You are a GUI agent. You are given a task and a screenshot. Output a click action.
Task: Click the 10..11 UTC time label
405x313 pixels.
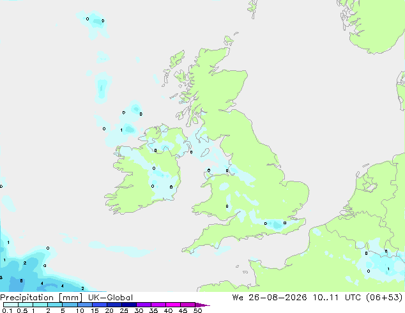[337, 298]
